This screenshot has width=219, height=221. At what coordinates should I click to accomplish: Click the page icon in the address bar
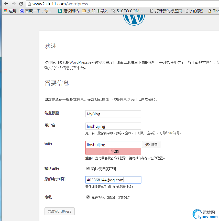tap(29, 4)
